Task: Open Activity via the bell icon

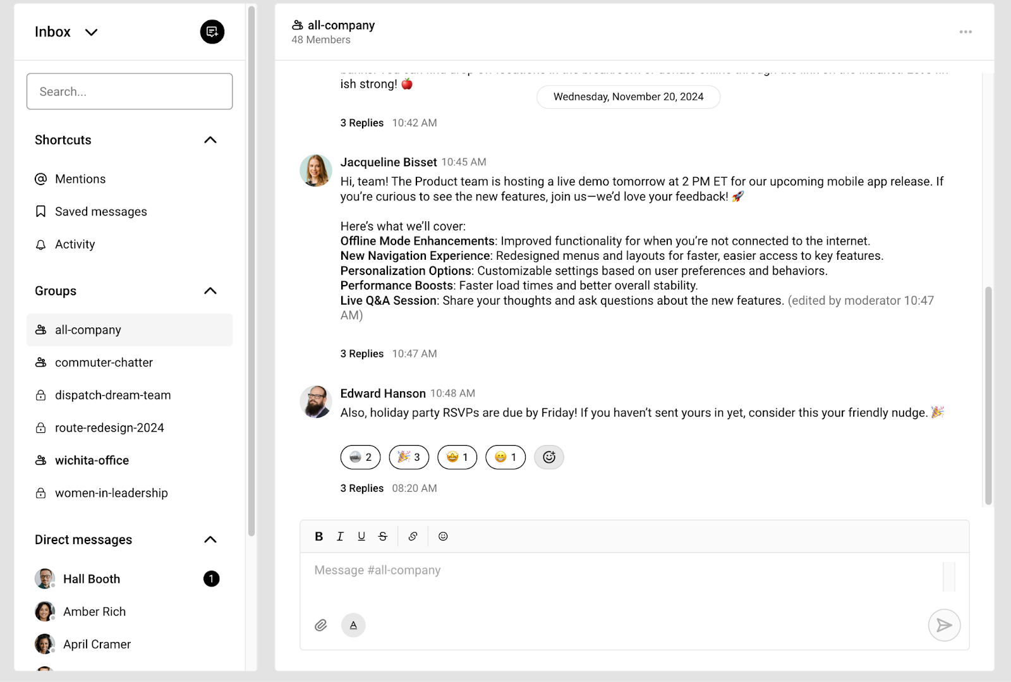Action: pyautogui.click(x=75, y=244)
